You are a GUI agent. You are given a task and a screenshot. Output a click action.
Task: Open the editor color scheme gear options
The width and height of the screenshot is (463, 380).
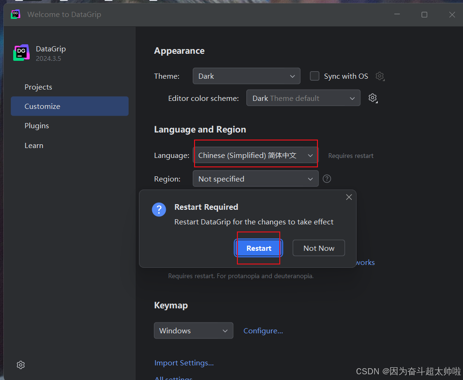tap(373, 98)
